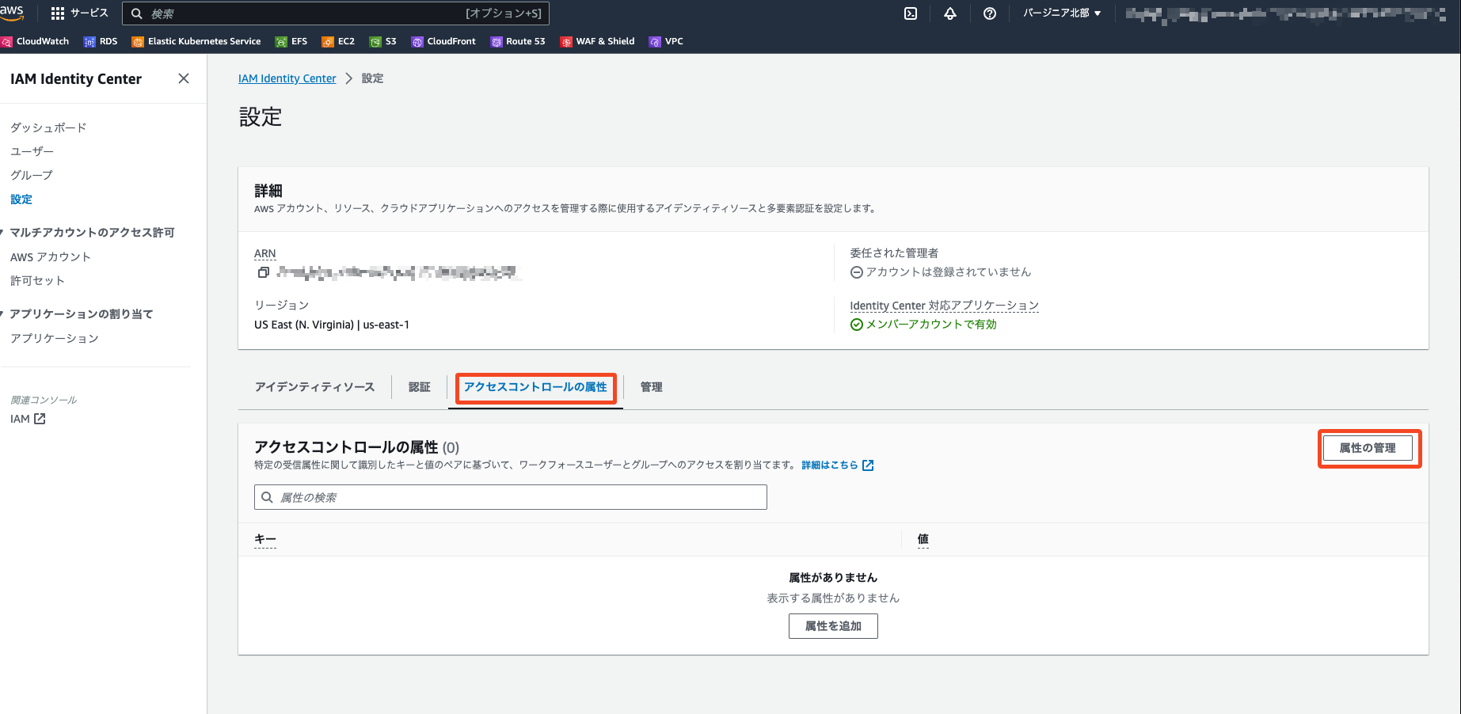The width and height of the screenshot is (1461, 714).
Task: Click the Identity Center 対応アプリケーション label
Action: pyautogui.click(x=944, y=306)
